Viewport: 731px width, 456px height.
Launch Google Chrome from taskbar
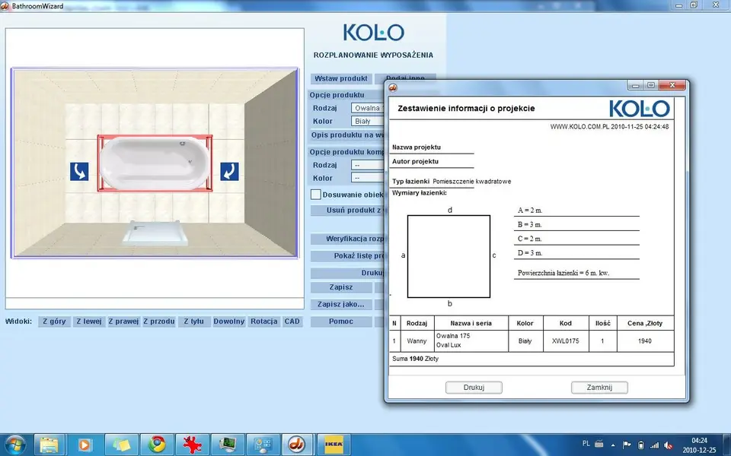pos(157,445)
